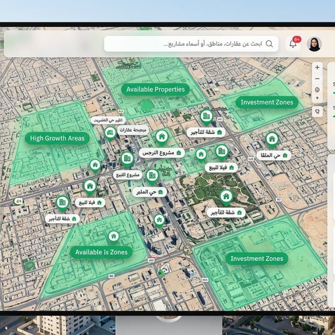Select the High Growth Areas zone label

pyautogui.click(x=57, y=138)
